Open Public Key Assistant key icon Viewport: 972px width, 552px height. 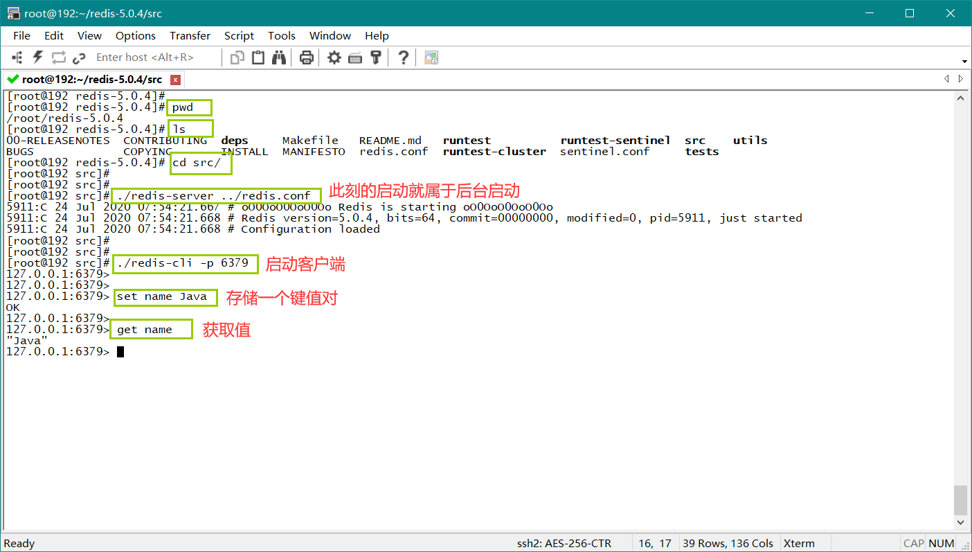[376, 57]
